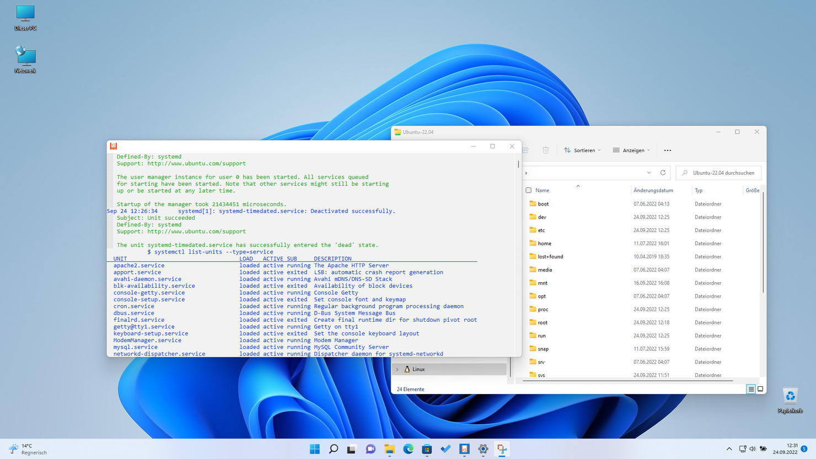Tick the select-all checkbox beside Name
Viewport: 816px width, 459px height.
coord(528,190)
